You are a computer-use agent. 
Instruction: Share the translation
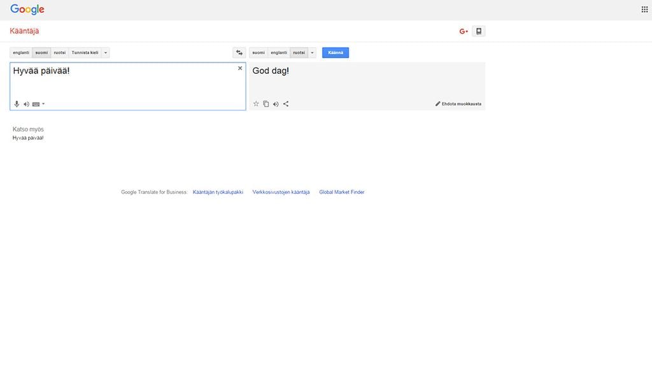pos(285,103)
